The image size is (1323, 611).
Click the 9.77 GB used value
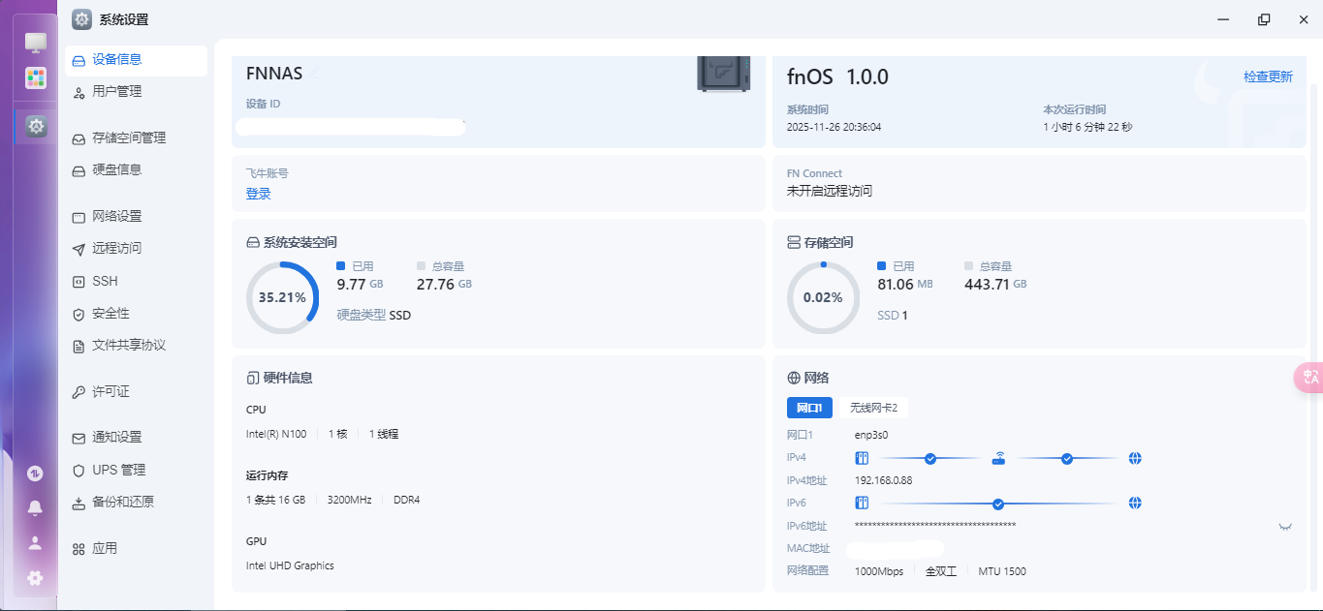(360, 285)
